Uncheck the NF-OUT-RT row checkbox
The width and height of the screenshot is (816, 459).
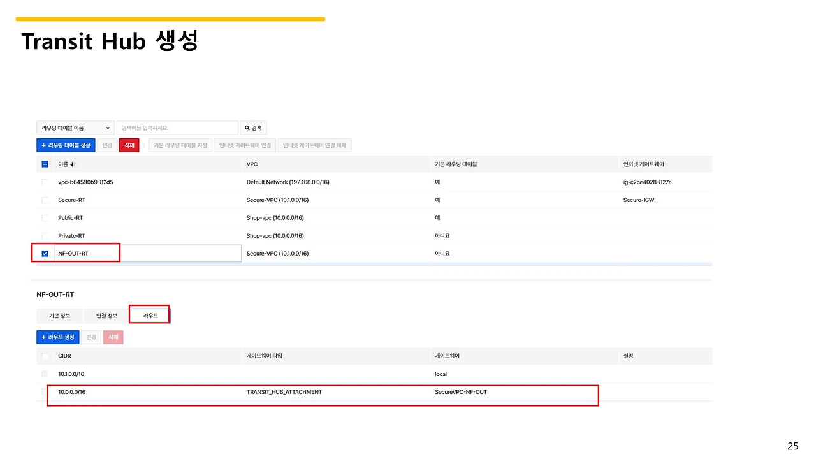click(45, 254)
